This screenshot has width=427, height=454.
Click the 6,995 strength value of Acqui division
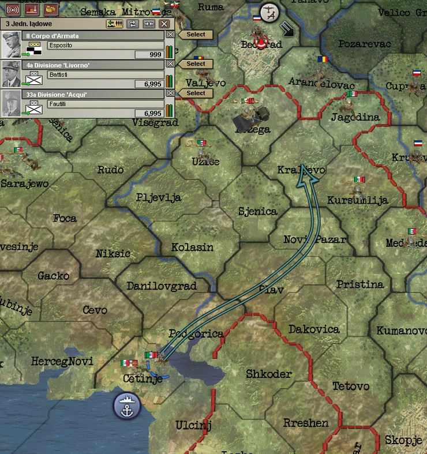149,113
